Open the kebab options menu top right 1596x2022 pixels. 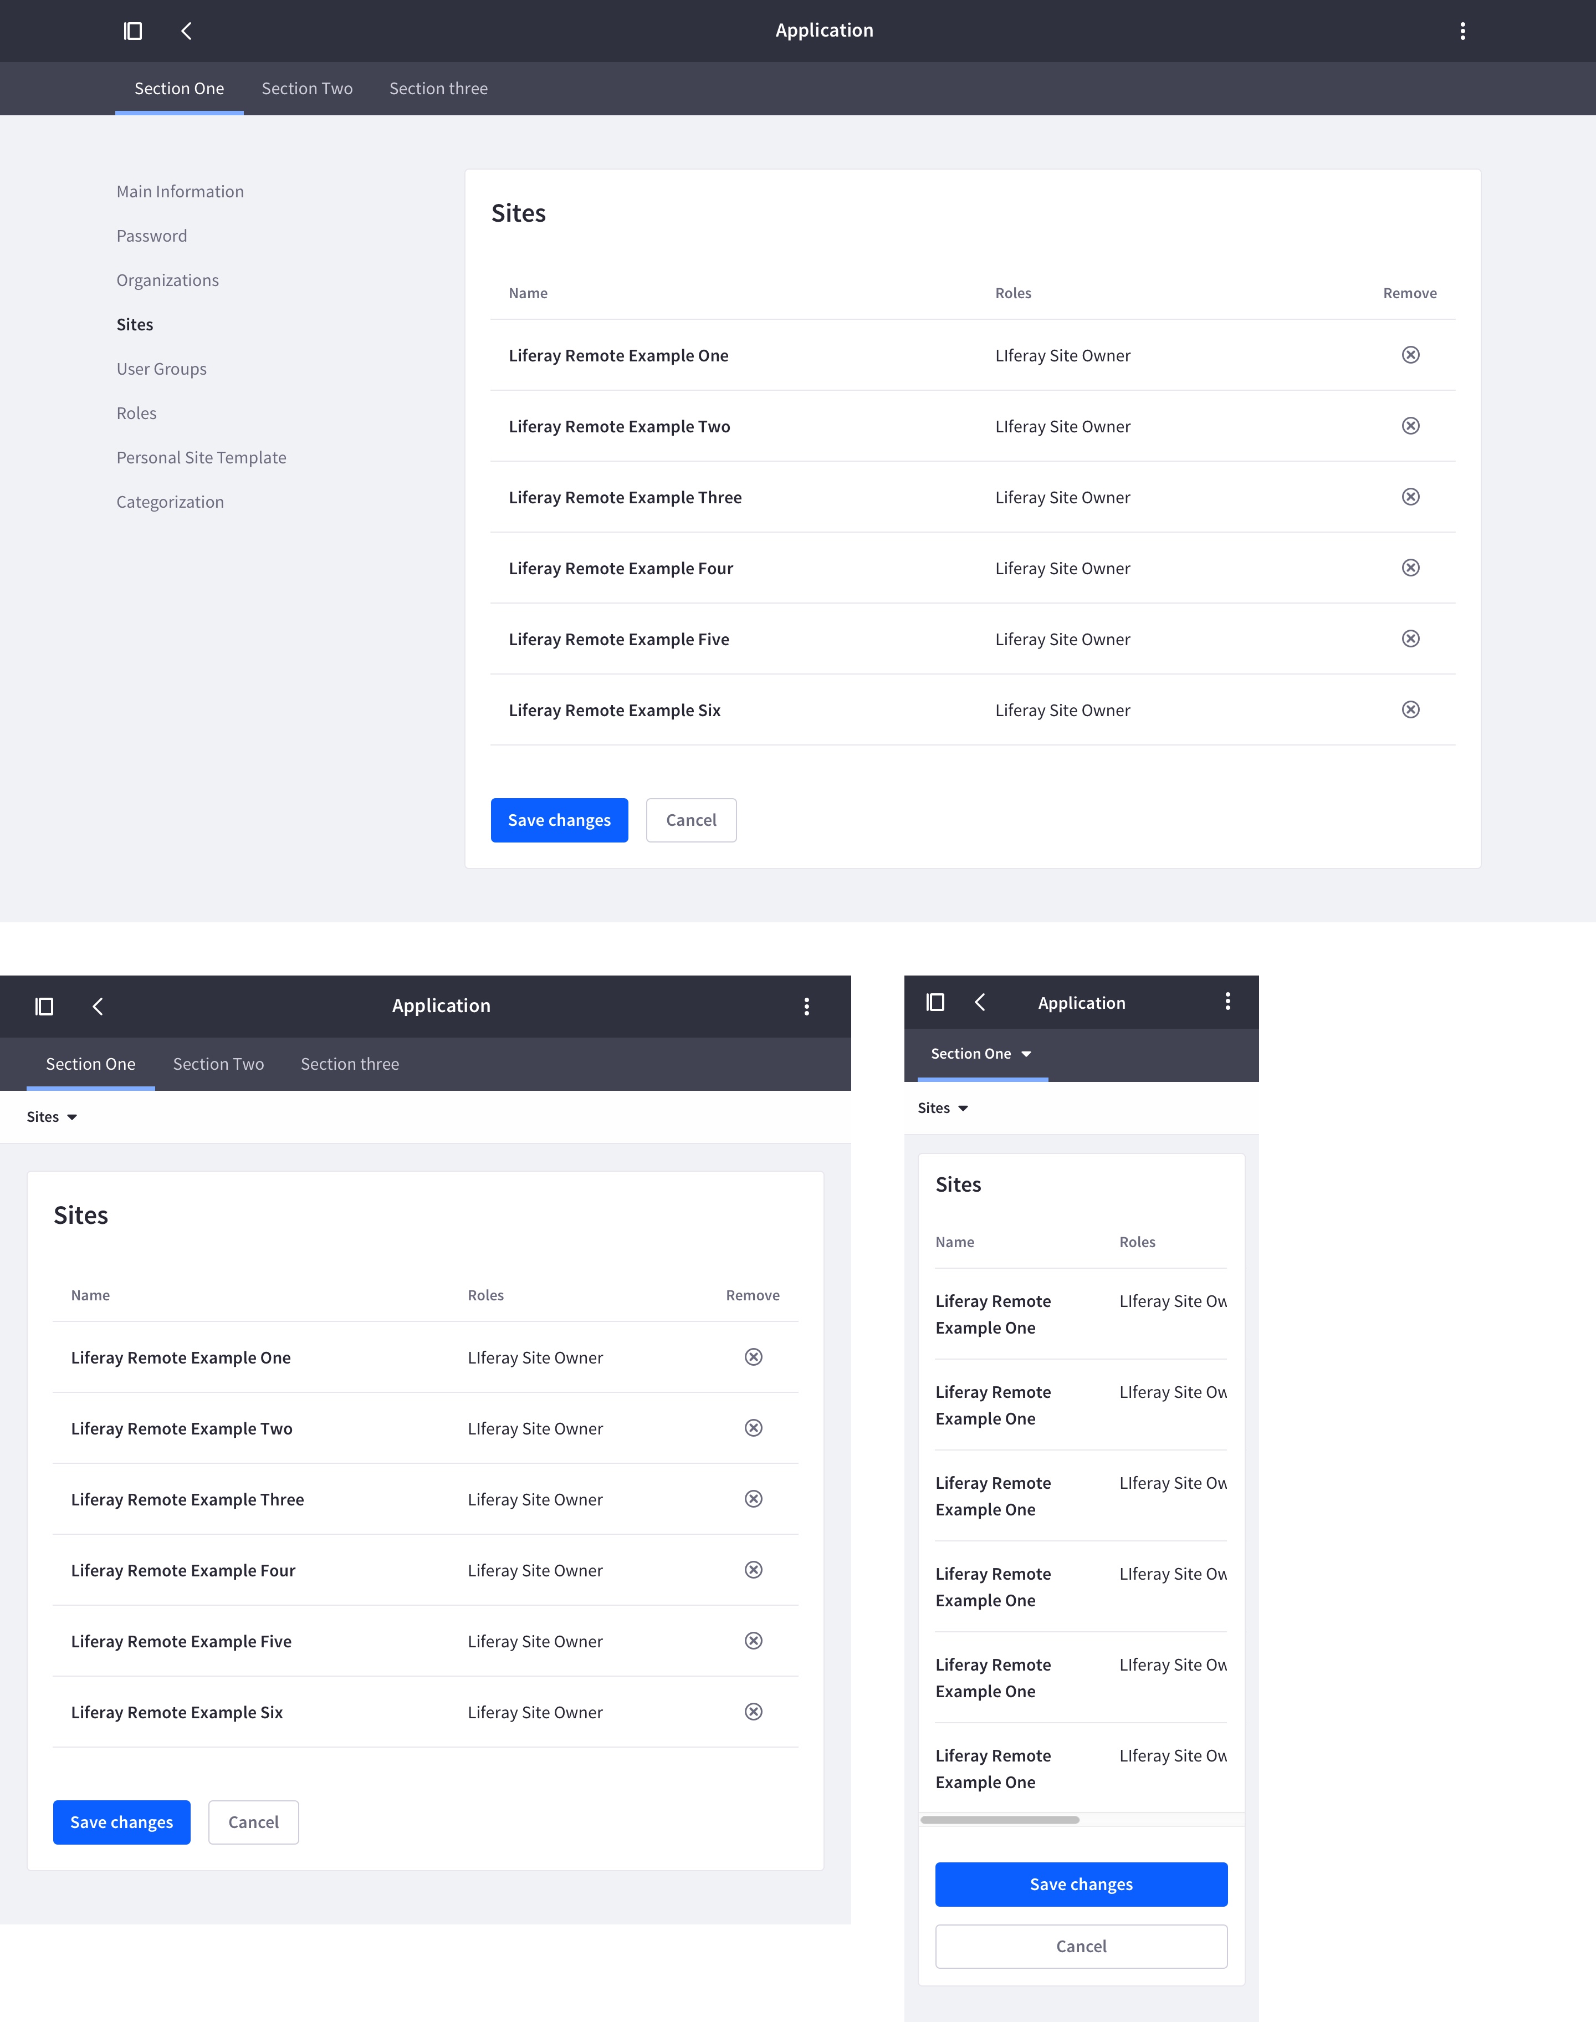[1461, 31]
